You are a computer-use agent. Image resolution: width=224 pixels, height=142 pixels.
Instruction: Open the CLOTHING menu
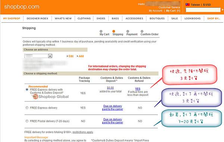click(x=84, y=19)
